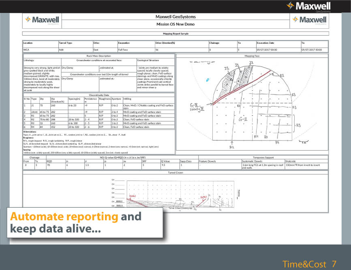
Task: Select the 'WCA' location cell
Action: (x=41, y=50)
